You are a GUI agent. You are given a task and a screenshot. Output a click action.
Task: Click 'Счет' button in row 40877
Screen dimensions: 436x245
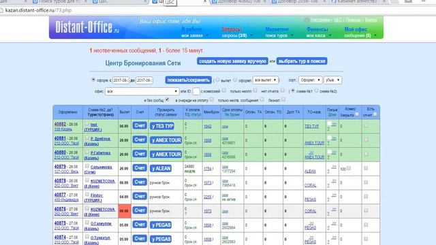pyautogui.click(x=140, y=197)
